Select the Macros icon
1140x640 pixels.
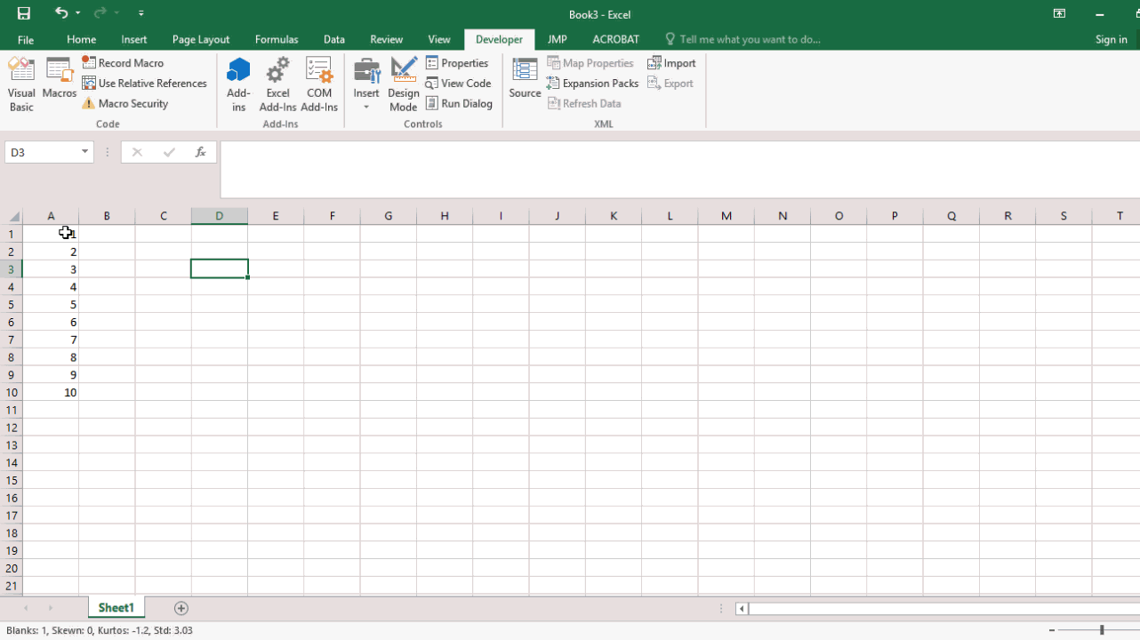pos(59,83)
